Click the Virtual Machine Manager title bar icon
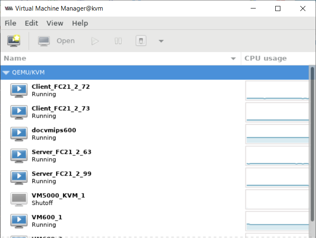 [x=8, y=8]
